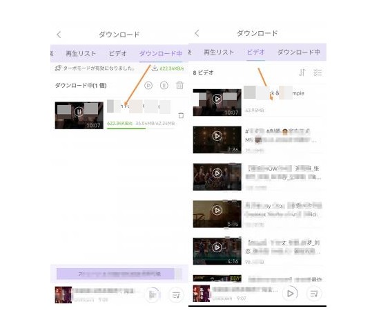This screenshot has width=381, height=331.
Task: Delete the downloading item via its trash icon
Action: pyautogui.click(x=181, y=115)
